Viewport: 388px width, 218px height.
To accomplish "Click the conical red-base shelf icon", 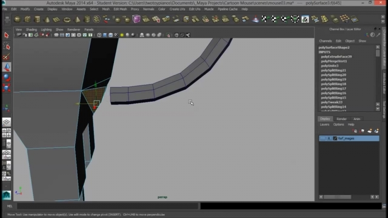I will (255, 19).
